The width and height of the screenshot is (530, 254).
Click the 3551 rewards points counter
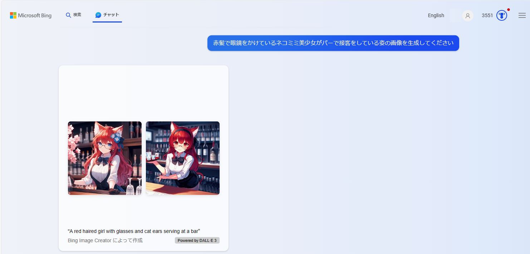click(x=487, y=15)
